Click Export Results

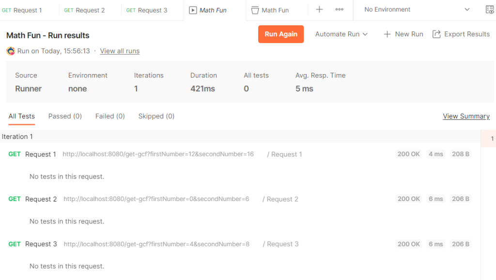coord(461,34)
